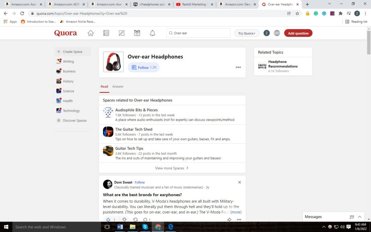Open topic options three-dot menu
Image resolution: width=371 pixels, height=232 pixels.
coord(238,67)
